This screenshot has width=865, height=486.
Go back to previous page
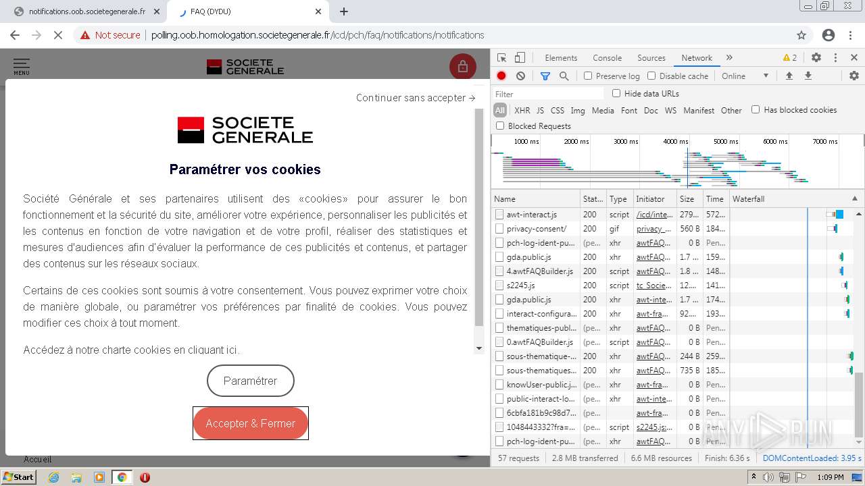point(15,35)
